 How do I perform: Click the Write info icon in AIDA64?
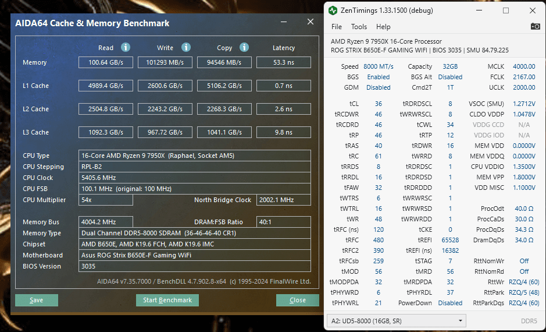(x=186, y=47)
